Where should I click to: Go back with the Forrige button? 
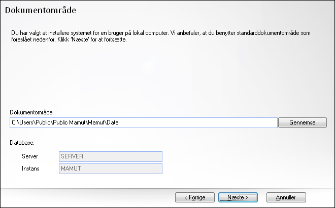click(x=194, y=197)
